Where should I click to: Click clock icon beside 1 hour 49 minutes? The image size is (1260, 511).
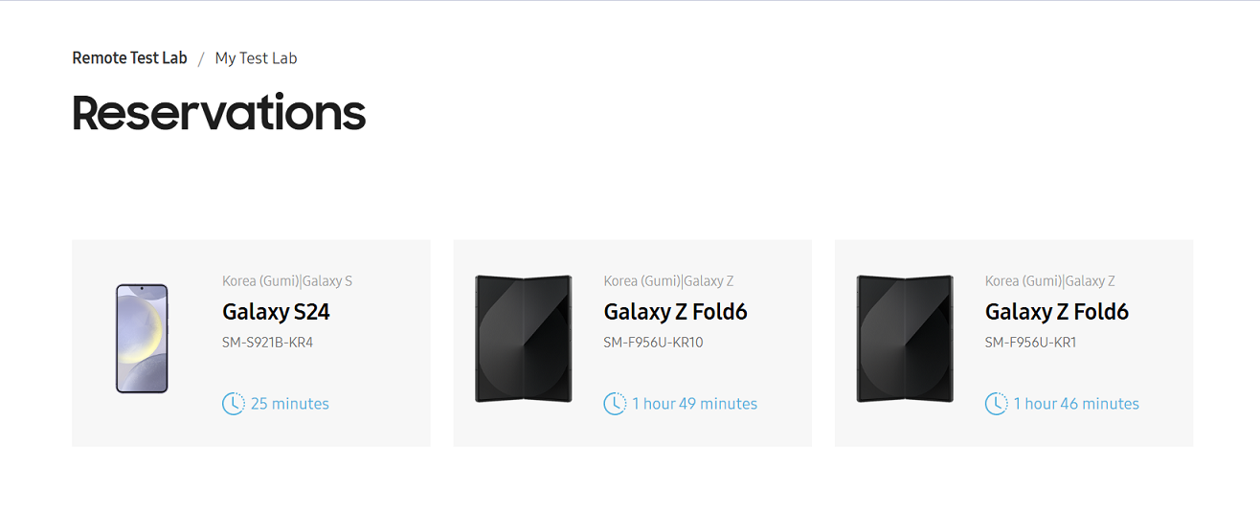click(615, 404)
